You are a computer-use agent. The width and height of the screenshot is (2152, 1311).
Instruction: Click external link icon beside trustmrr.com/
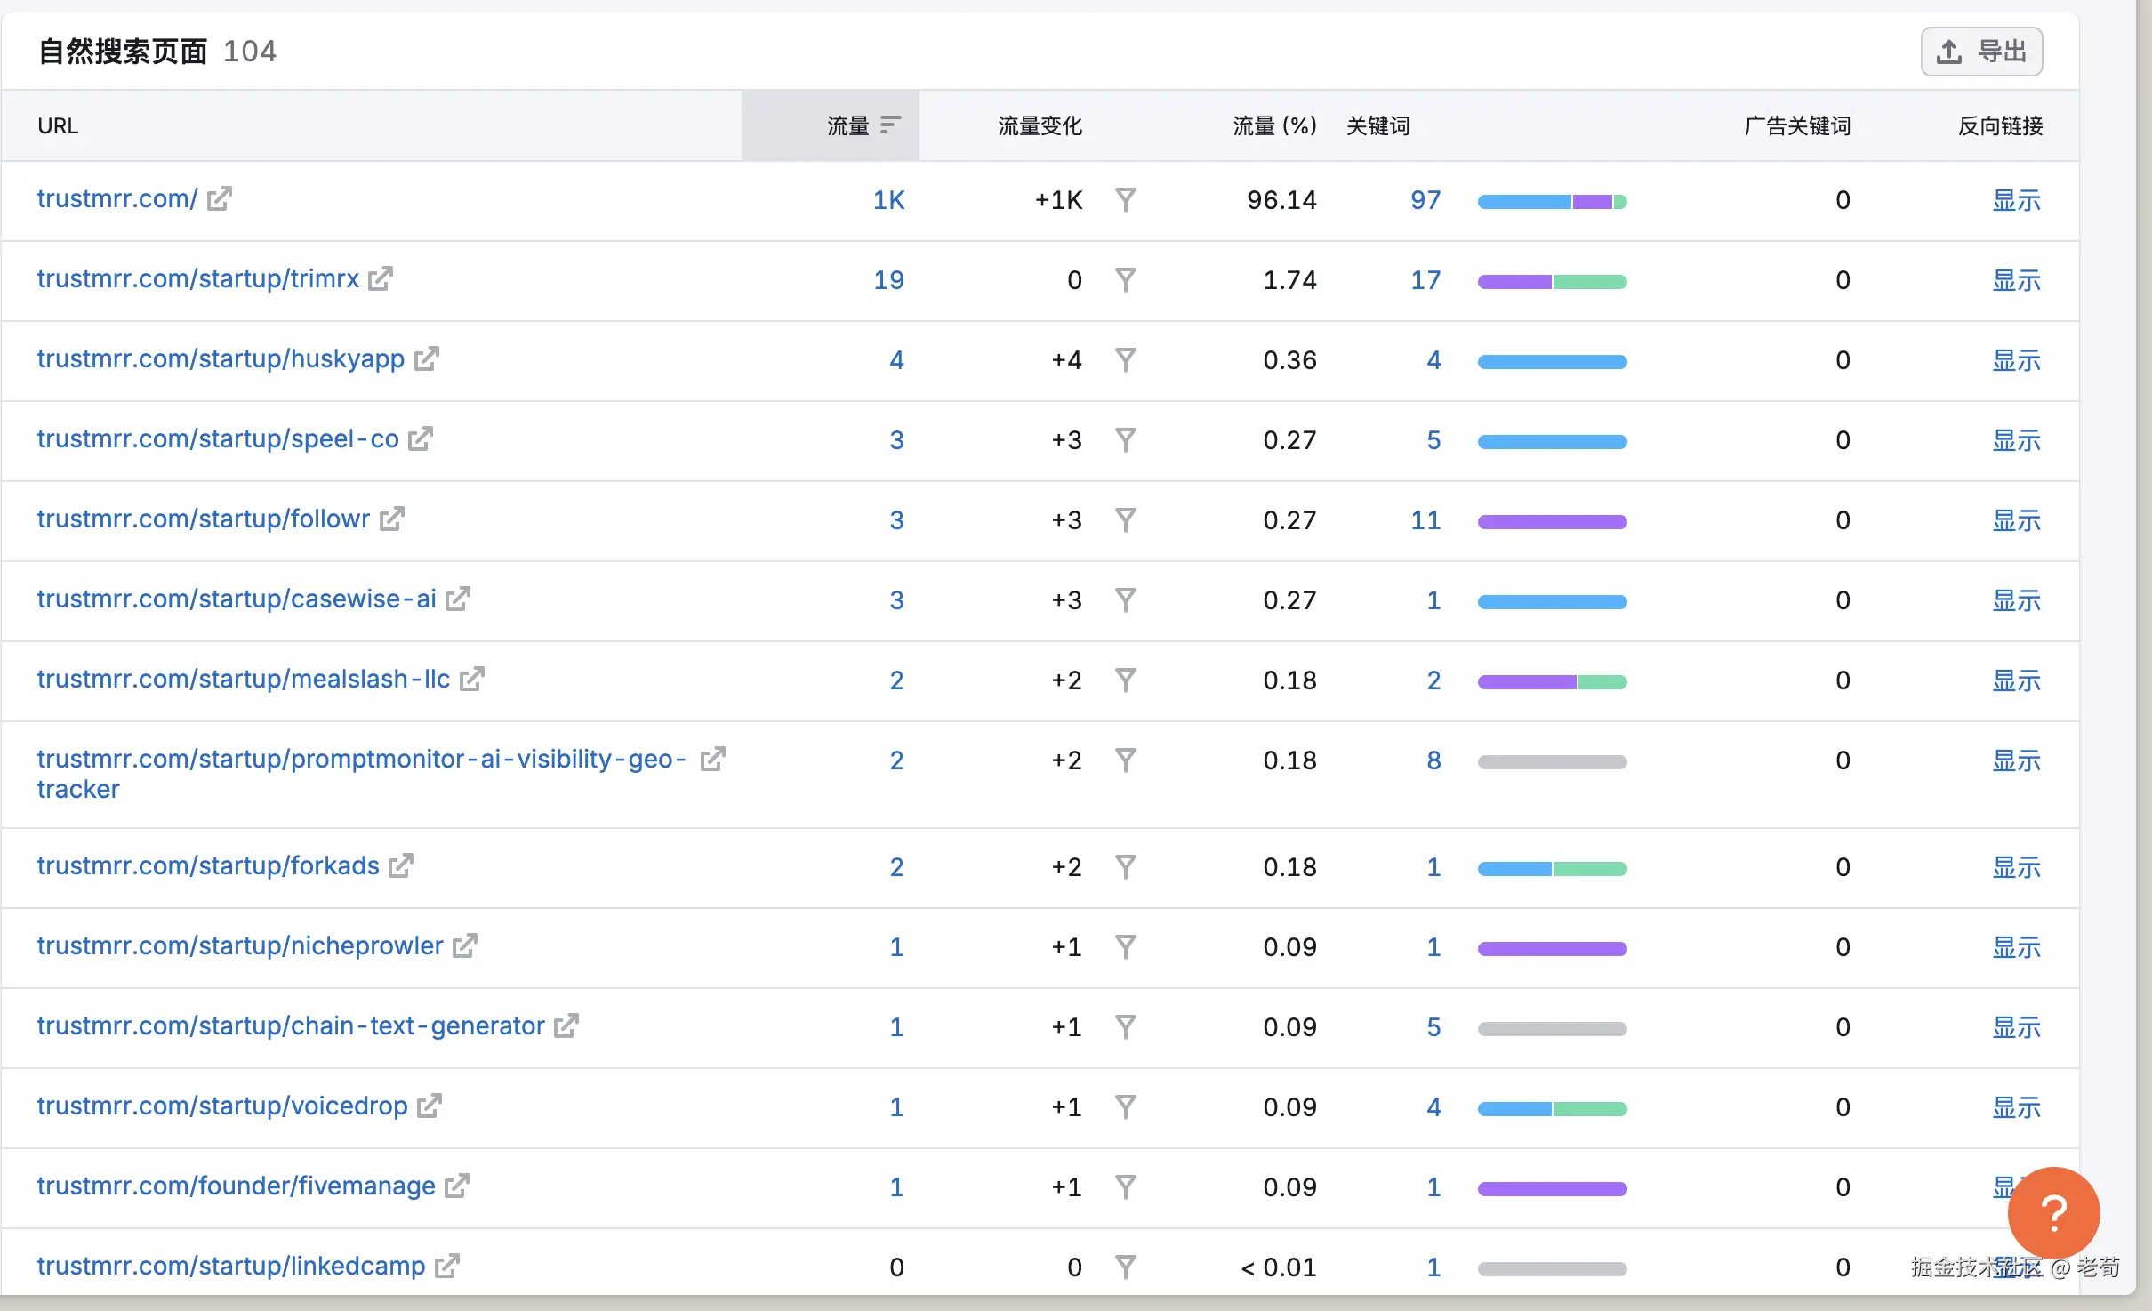[219, 198]
